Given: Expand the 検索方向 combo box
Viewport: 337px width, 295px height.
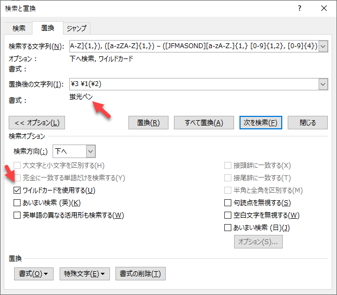Looking at the screenshot, I should (90, 151).
